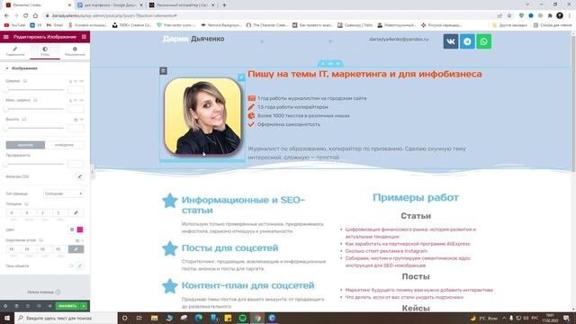
Task: Open Chrome from the Windows taskbar
Action: (257, 318)
